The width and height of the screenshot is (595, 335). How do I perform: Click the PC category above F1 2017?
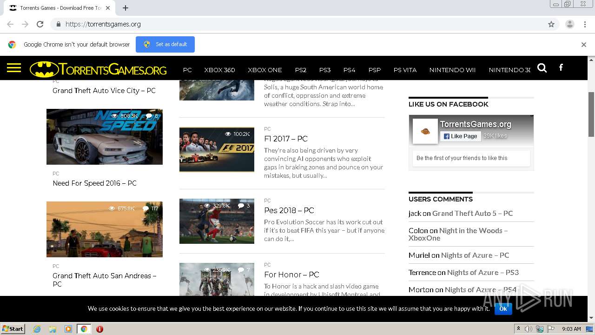[x=267, y=129]
